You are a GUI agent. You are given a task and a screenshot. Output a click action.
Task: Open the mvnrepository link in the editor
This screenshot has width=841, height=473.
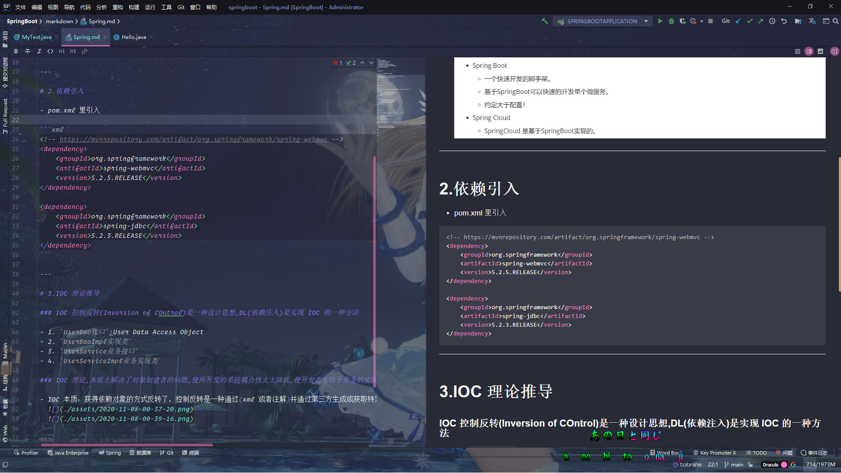click(194, 139)
